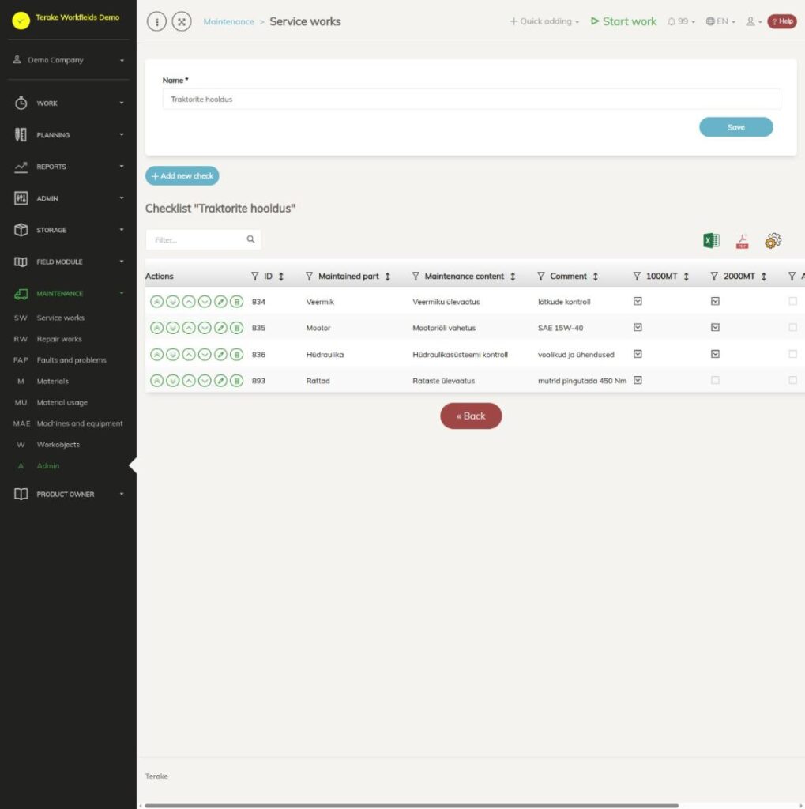Screen dimensions: 805x809
Task: Open the table settings gear
Action: [773, 240]
